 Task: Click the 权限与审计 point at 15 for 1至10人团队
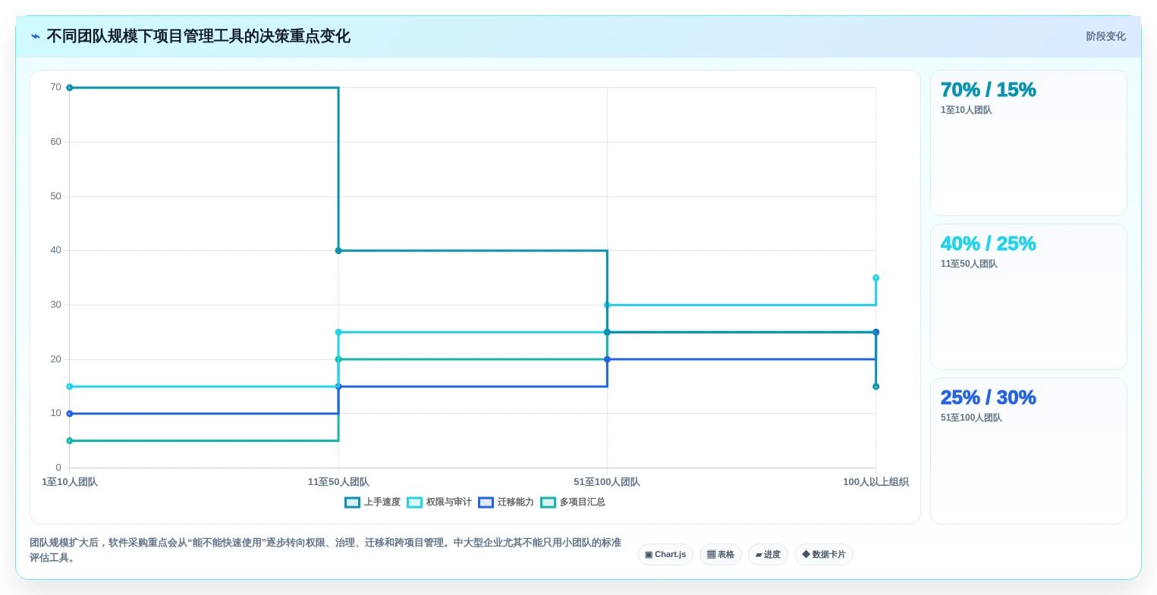(x=70, y=387)
